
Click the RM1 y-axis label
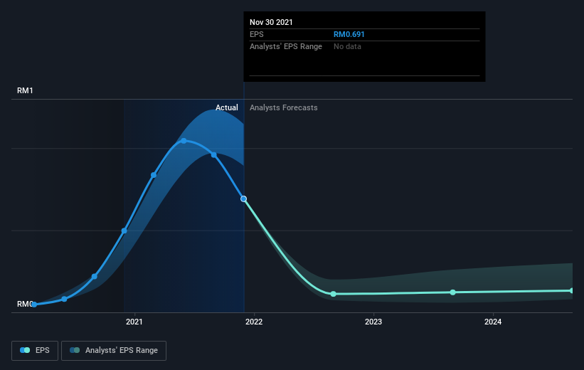[x=25, y=90]
